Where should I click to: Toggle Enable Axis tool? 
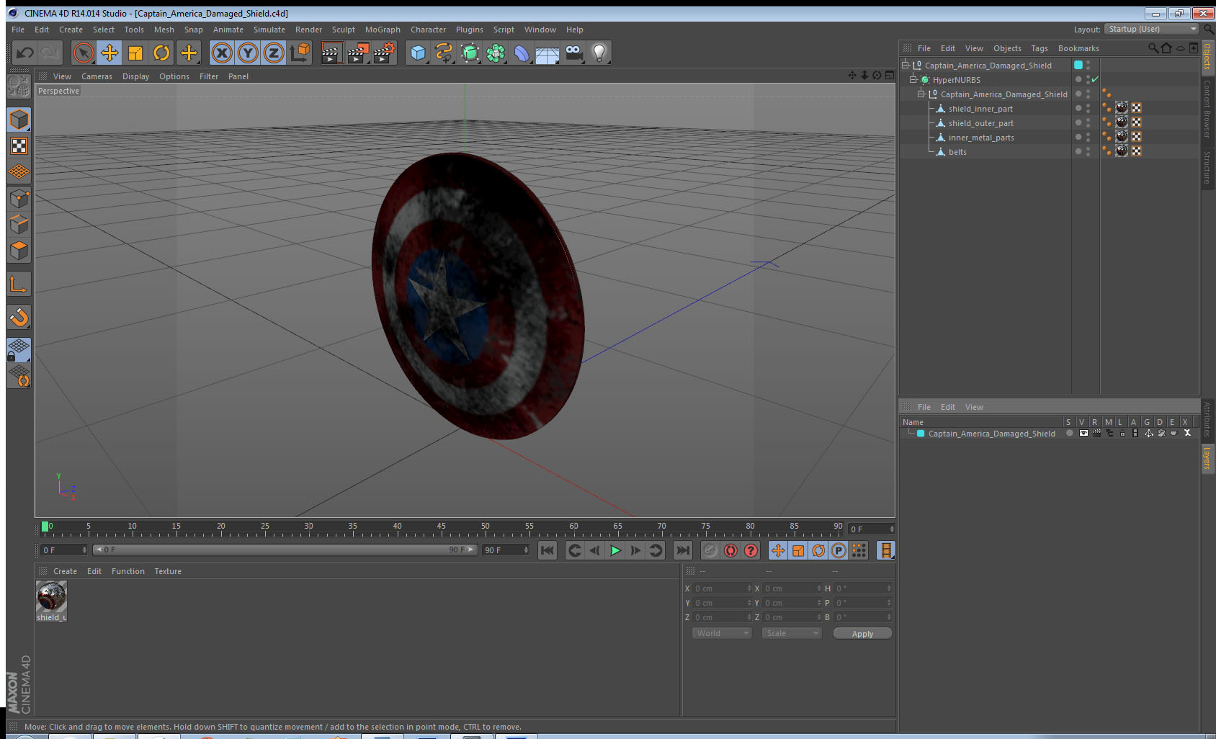19,285
